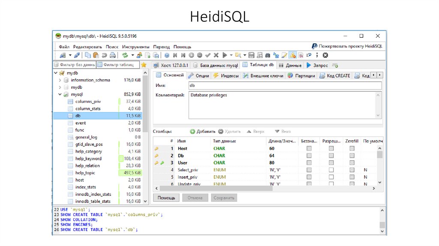Click the favorites star icon
This screenshot has width=439, height=246.
pyautogui.click(x=144, y=65)
